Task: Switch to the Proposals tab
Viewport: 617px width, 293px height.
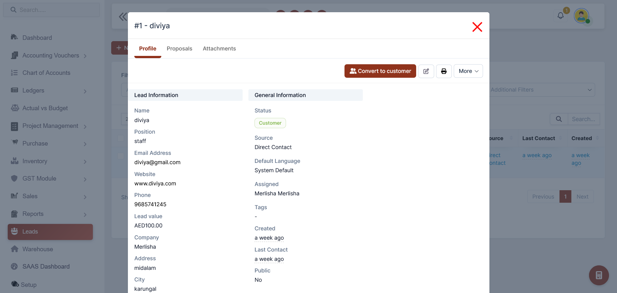Action: (179, 49)
